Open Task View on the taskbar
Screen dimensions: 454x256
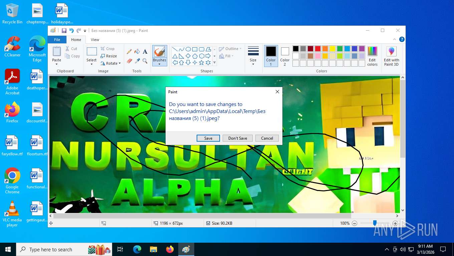coord(120,249)
